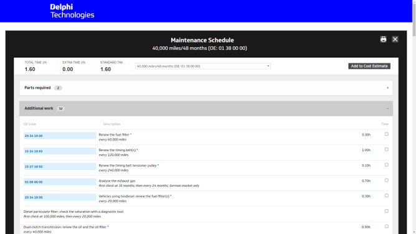Click the 0.90h time value

point(366,227)
